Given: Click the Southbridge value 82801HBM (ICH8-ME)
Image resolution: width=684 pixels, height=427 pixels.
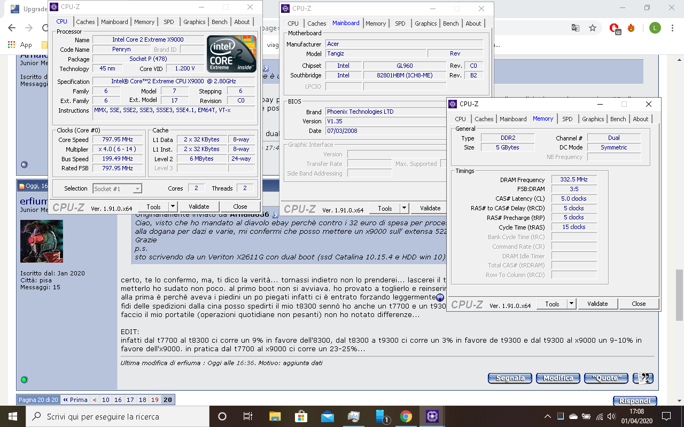Looking at the screenshot, I should pos(404,75).
